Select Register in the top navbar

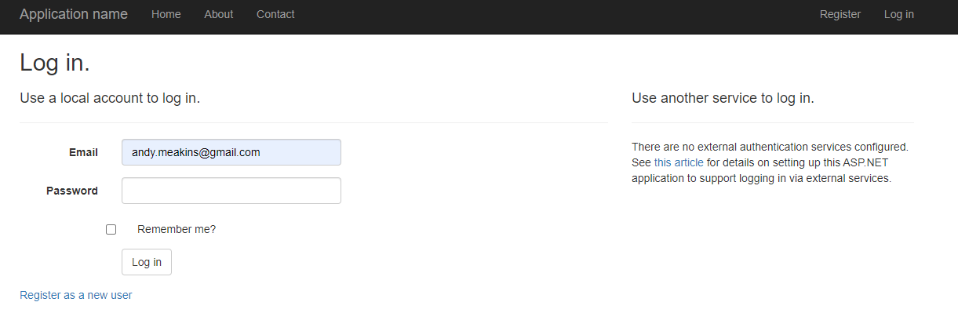pos(840,14)
